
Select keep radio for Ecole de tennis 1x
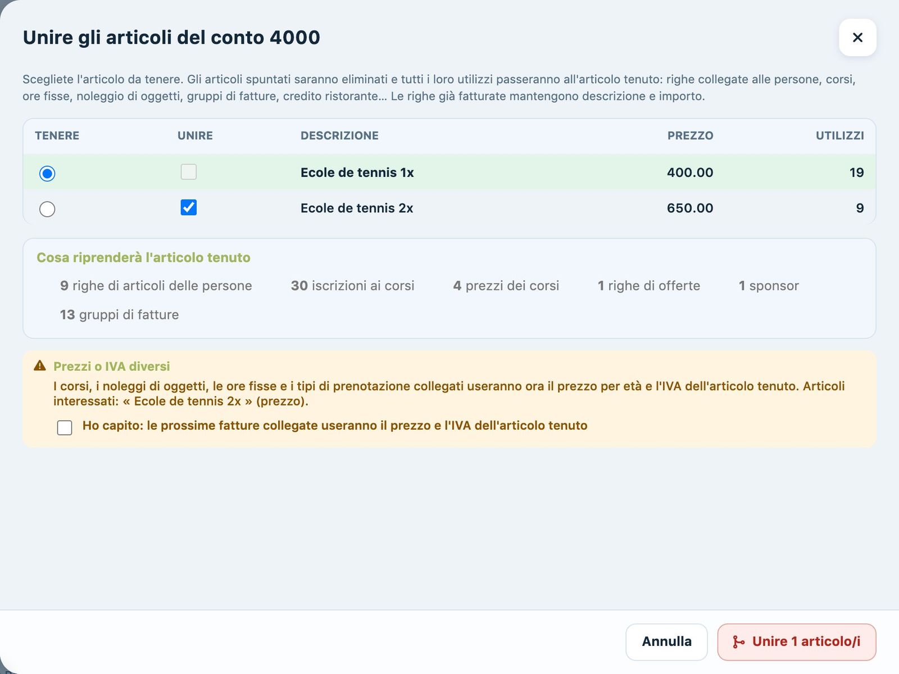(47, 174)
